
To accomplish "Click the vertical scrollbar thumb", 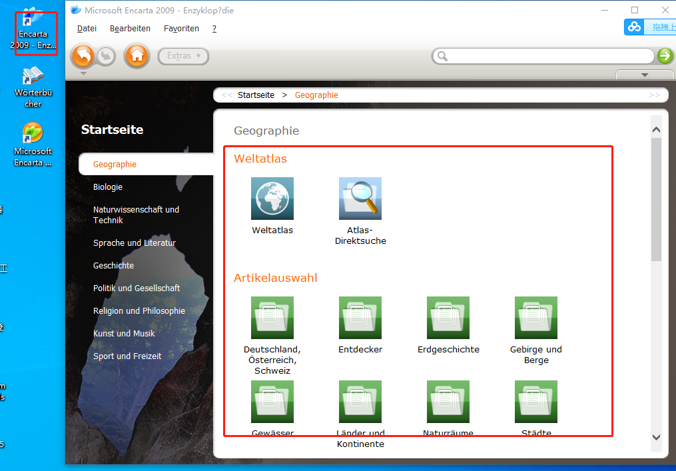I will [x=656, y=199].
